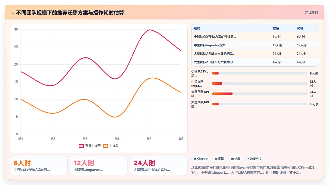This screenshot has height=185, width=329.
Task: Click the 说明 table column header
Action: click(x=300, y=28)
